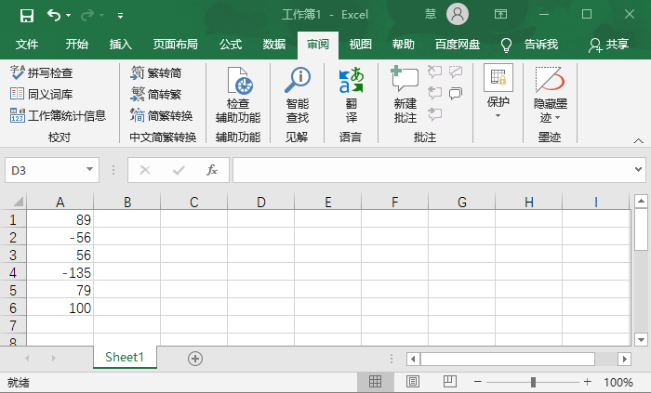Open the Data (数据) ribbon tab
Image resolution: width=651 pixels, height=393 pixels.
point(274,45)
